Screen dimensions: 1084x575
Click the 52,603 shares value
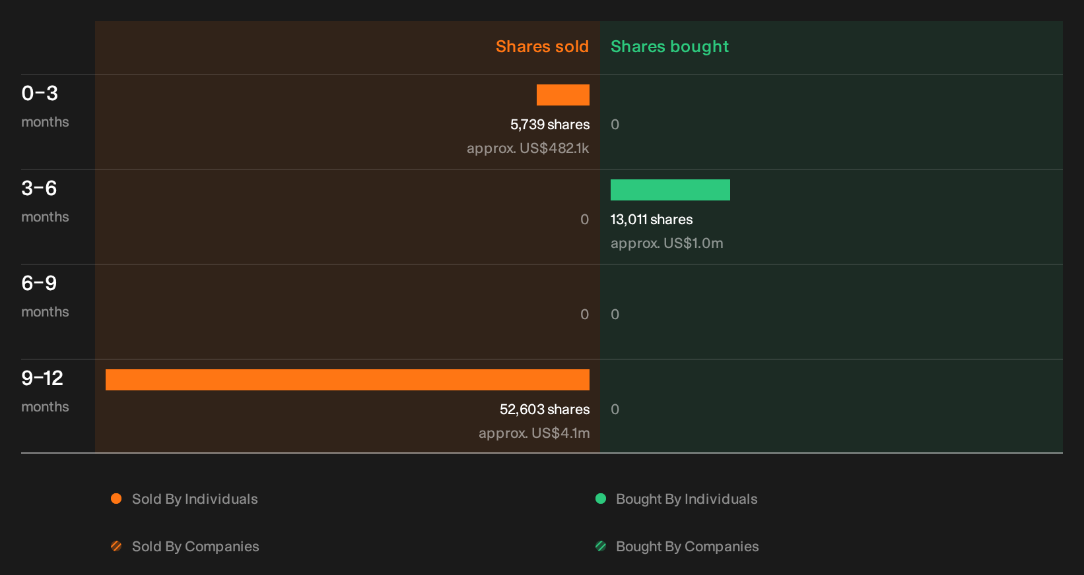click(545, 409)
